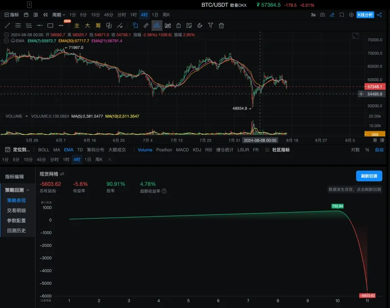Viewport: 390px width, 308px height.
Task: Click the trash icon to delete drawings
Action: pyautogui.click(x=221, y=26)
